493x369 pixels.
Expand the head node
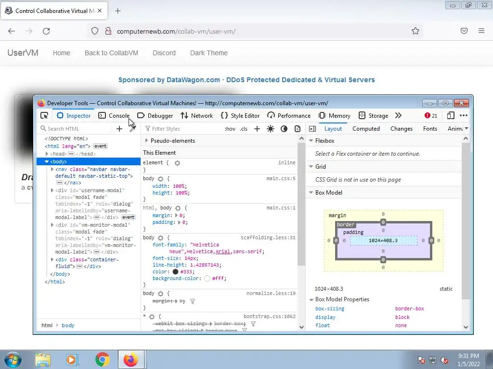pyautogui.click(x=47, y=154)
